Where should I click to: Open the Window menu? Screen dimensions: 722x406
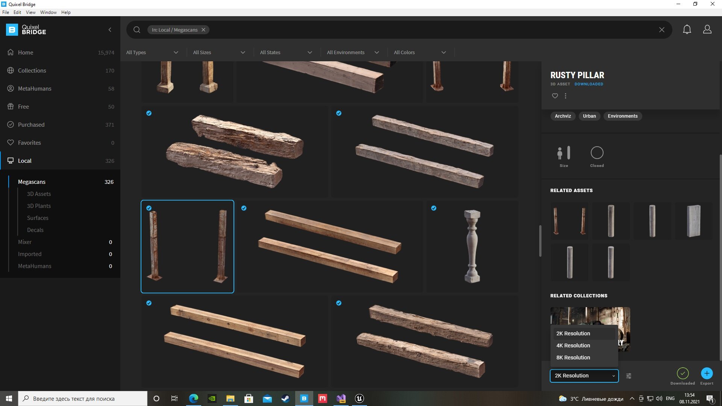click(49, 12)
